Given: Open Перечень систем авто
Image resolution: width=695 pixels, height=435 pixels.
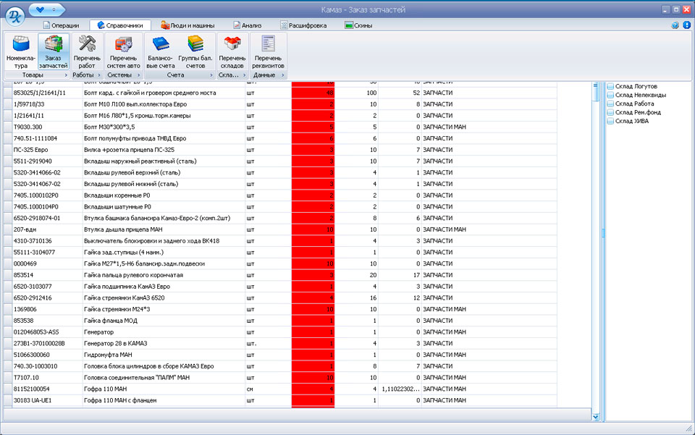Looking at the screenshot, I should pyautogui.click(x=123, y=52).
